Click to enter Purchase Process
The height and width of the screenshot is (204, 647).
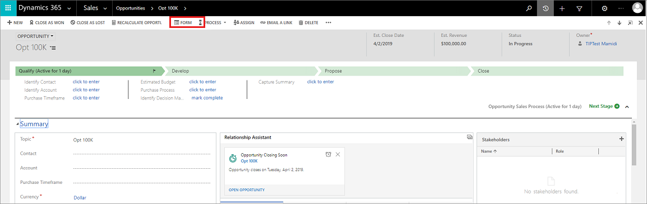pos(202,89)
